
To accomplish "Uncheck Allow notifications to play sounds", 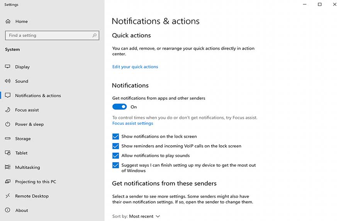I will tap(116, 156).
